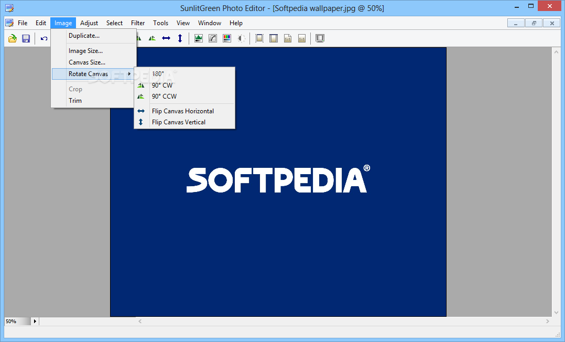Screen dimensions: 565x342
Task: Close the open Image menu header
Action: (63, 23)
